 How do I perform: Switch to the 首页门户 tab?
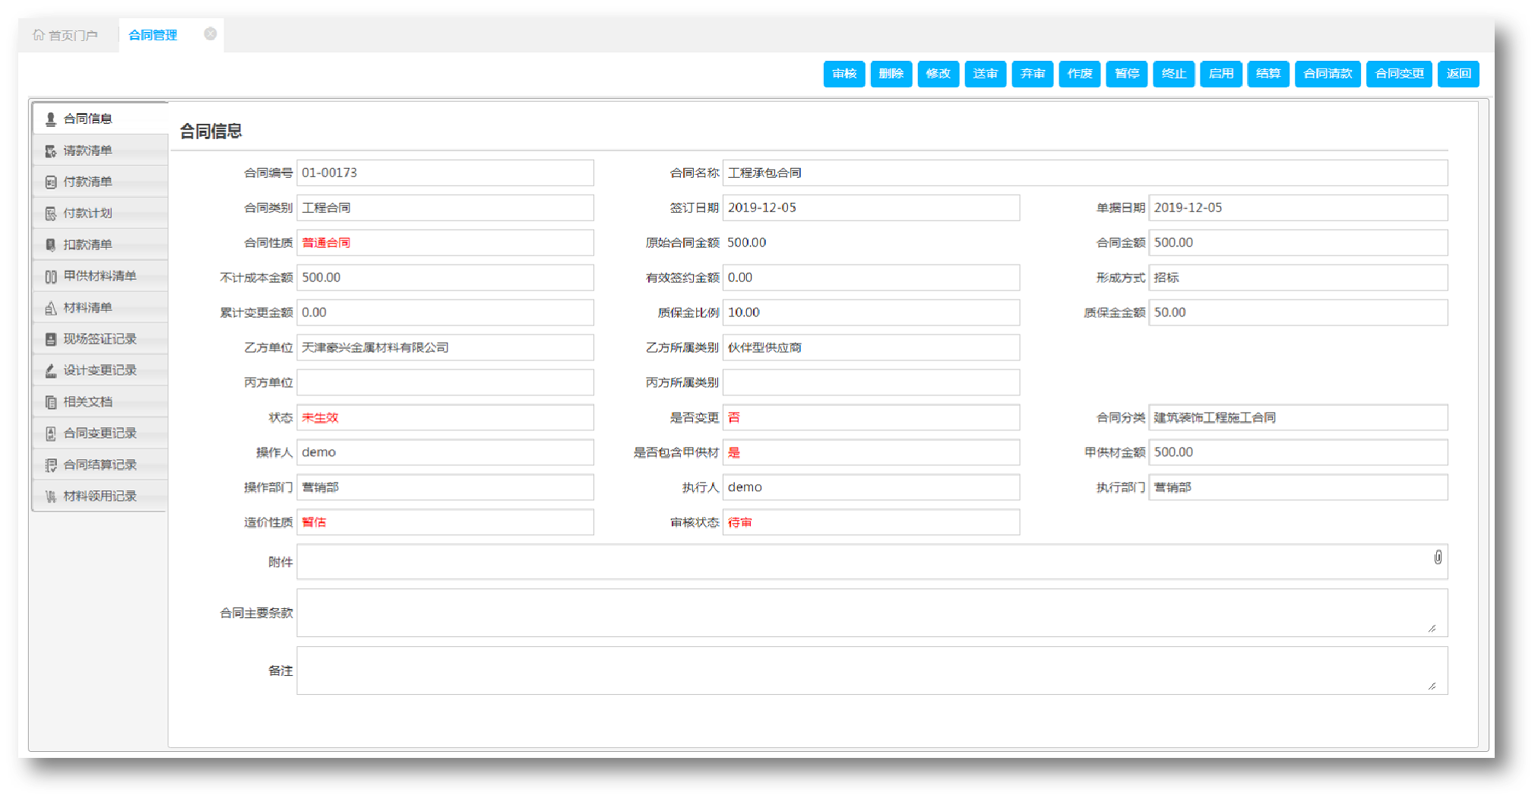pos(66,35)
